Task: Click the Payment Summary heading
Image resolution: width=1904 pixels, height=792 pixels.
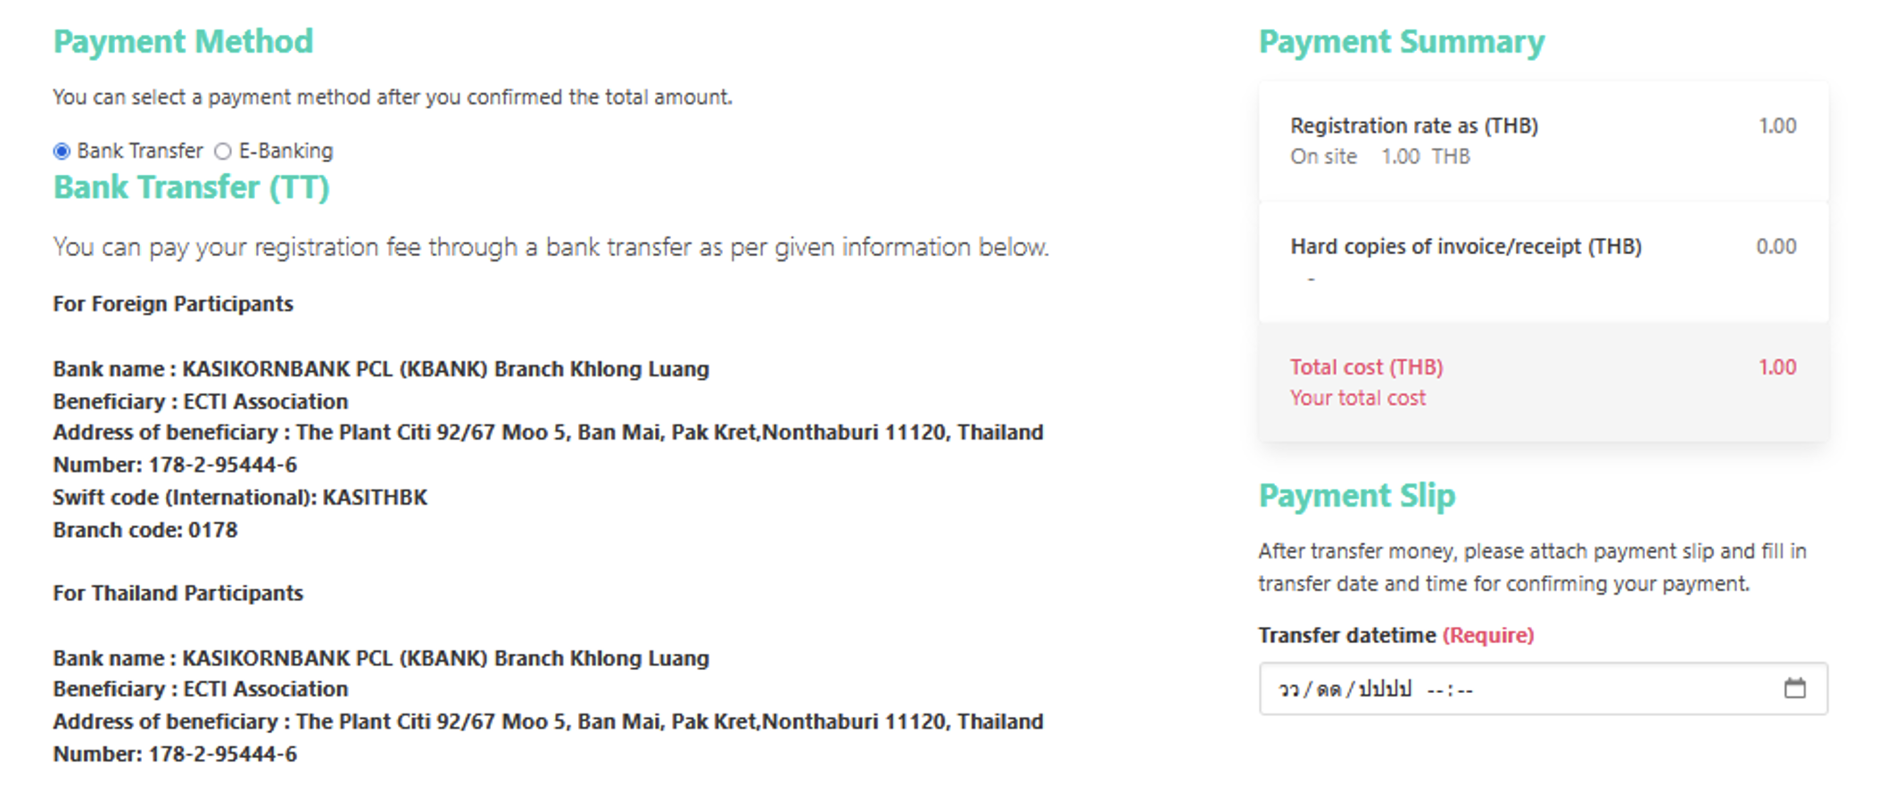Action: coord(1401,42)
